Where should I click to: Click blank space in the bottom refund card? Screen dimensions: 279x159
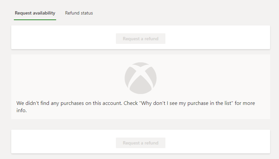coord(62,142)
